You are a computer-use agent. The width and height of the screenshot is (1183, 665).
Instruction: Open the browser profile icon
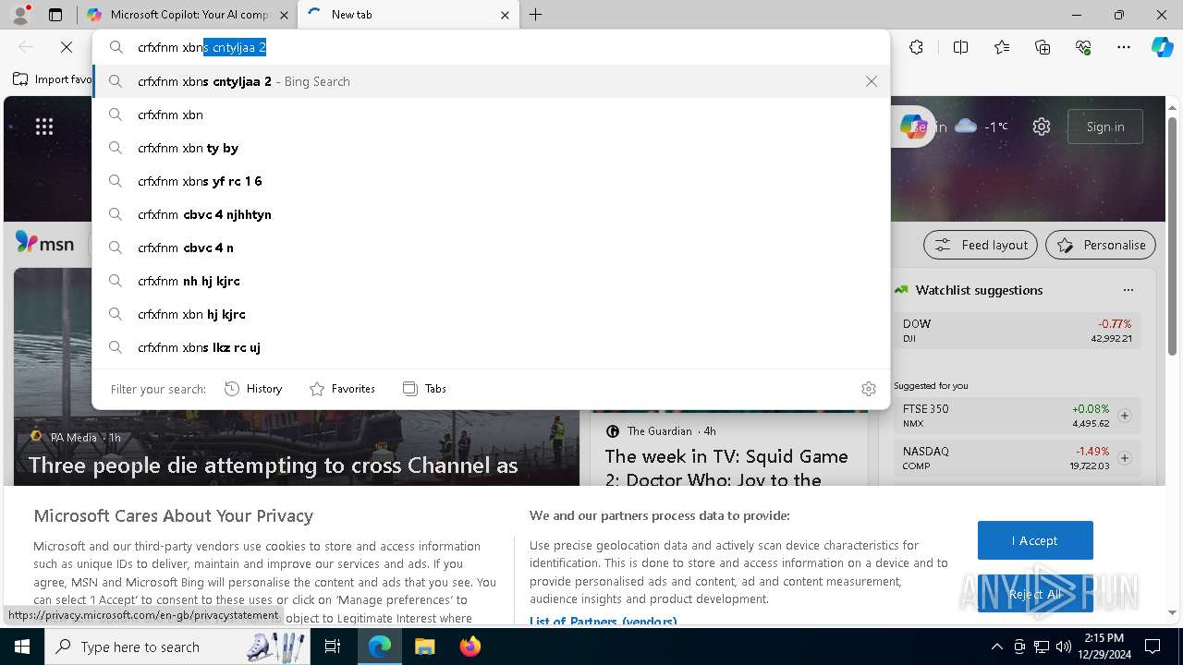(20, 15)
